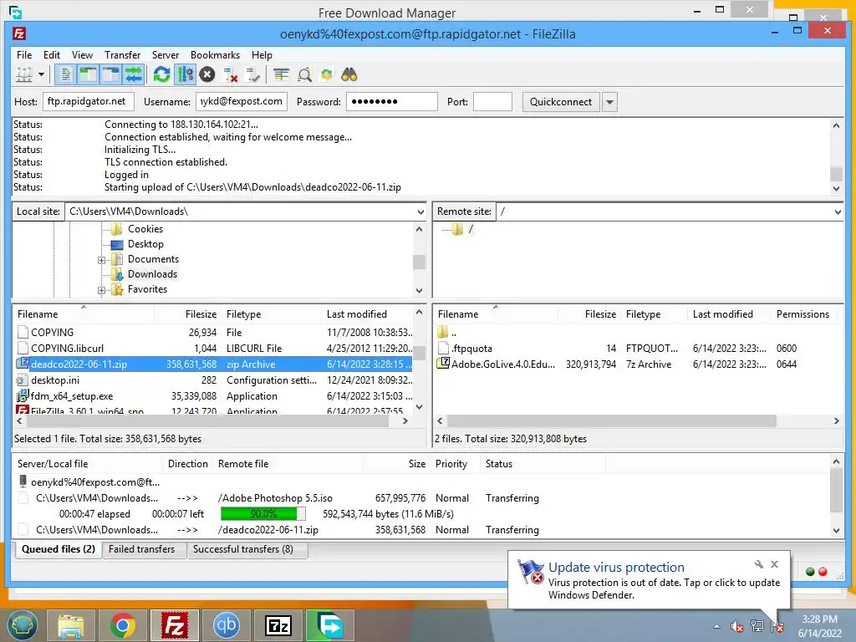Viewport: 856px width, 642px height.
Task: Open the Edit menu
Action: point(52,54)
